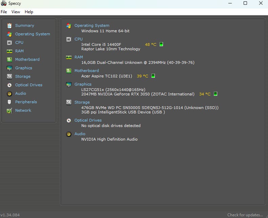Screen dimensions: 268x218
Task: Click the LS27CG51x monitor resolution text
Action: tap(113, 90)
